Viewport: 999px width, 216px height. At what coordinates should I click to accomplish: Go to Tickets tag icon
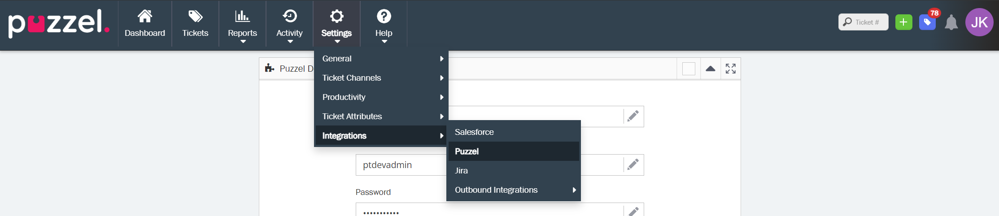tap(195, 17)
